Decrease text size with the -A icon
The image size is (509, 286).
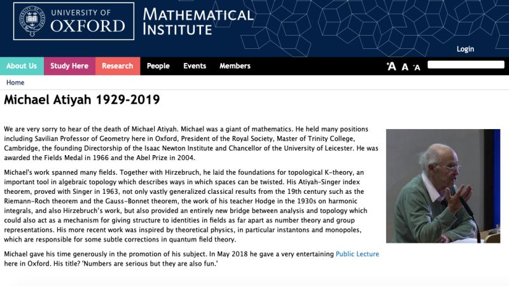pos(417,67)
